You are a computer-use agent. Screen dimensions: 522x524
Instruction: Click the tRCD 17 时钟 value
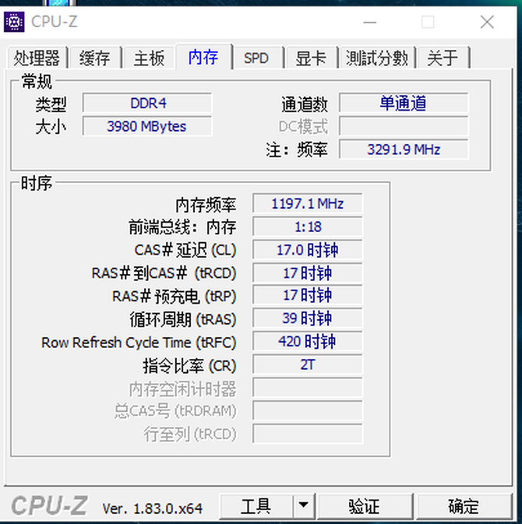(308, 273)
